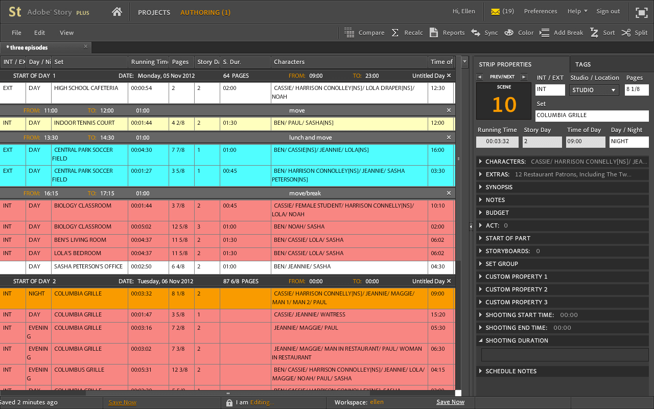Open Preferences link
The height and width of the screenshot is (409, 654).
point(541,11)
